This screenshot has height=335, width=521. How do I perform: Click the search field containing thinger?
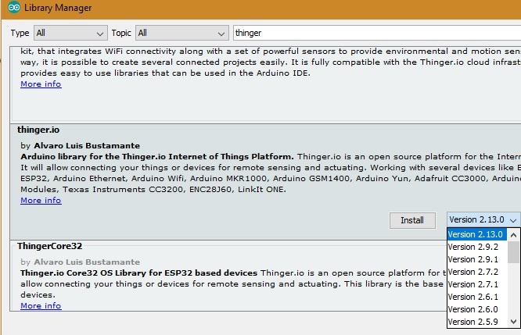coord(377,33)
